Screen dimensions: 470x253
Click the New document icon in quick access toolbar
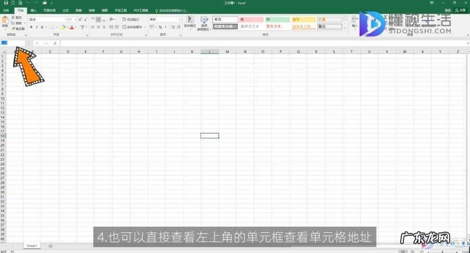pos(13,3)
